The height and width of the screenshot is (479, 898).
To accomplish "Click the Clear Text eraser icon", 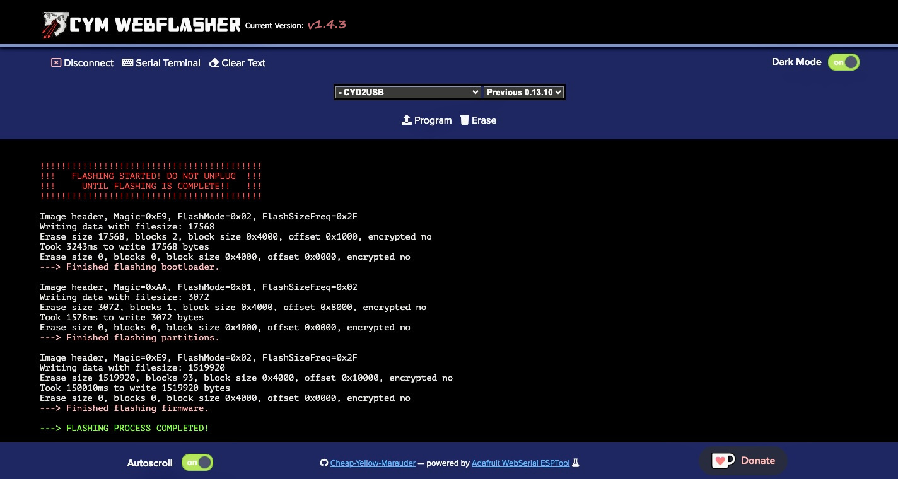I will tap(214, 63).
